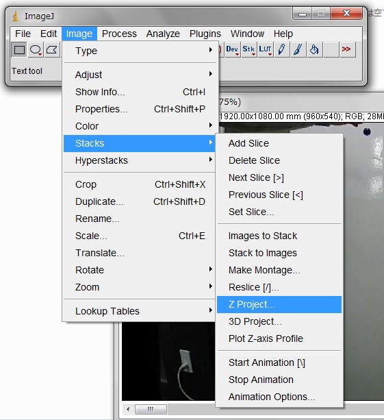
Task: Click the highlighted Image menu
Action: (79, 34)
